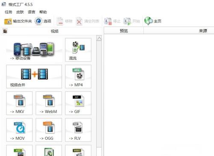Image resolution: width=214 pixels, height=156 pixels.
Task: Go to 主页 homepage from toolbar
Action: coord(153,21)
